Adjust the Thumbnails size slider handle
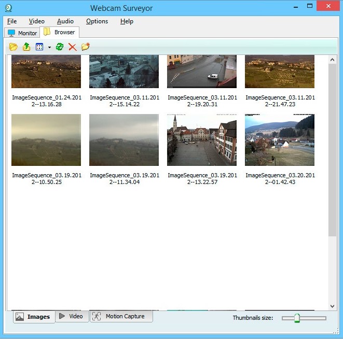Viewport: 343px width, 339px height. click(x=297, y=318)
